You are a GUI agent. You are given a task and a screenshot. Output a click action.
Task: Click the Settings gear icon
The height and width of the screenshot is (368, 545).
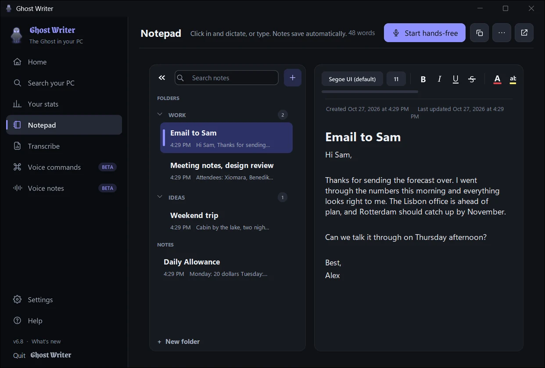(17, 300)
